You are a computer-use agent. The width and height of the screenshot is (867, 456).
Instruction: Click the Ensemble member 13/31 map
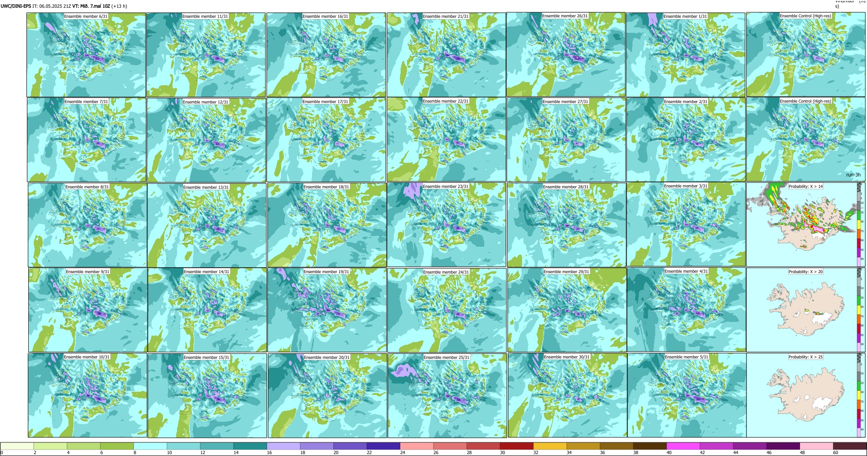(207, 225)
